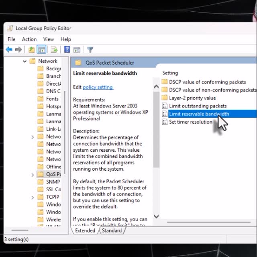Select the Hotspo… tree item
The image size is (257, 257).
pyautogui.click(x=53, y=106)
